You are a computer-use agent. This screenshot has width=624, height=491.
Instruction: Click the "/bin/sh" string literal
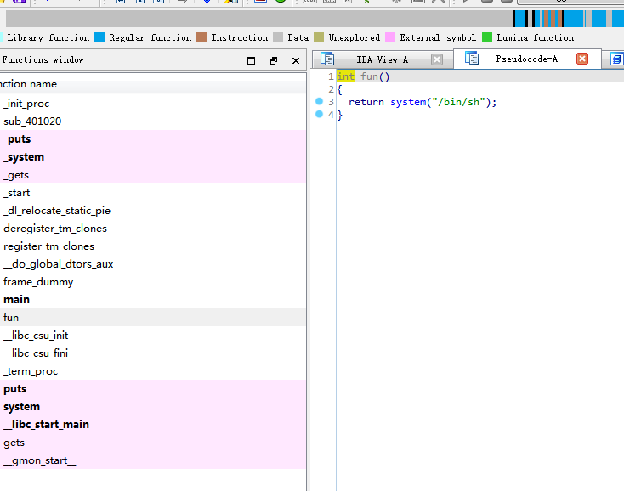458,102
